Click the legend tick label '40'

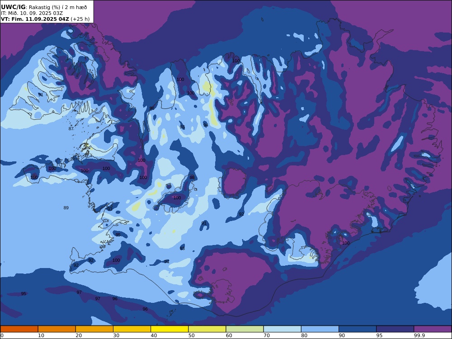click(154, 335)
